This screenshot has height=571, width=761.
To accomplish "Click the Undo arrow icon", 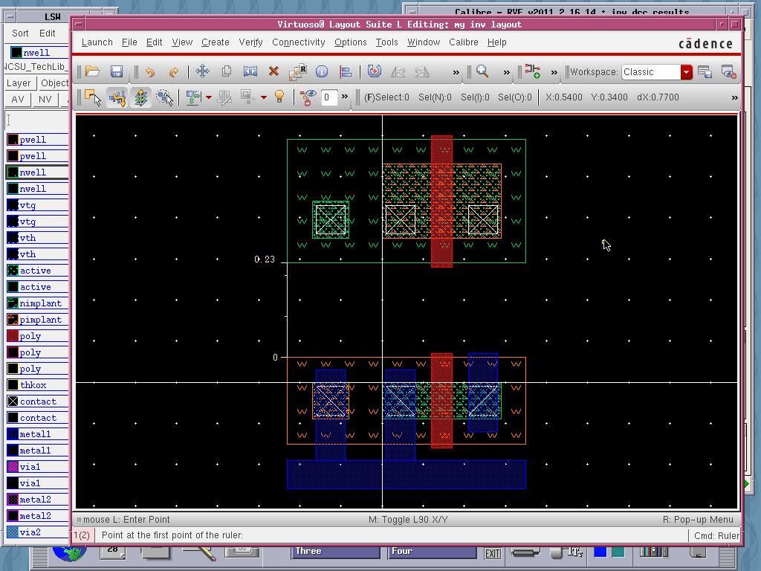I will click(x=150, y=72).
